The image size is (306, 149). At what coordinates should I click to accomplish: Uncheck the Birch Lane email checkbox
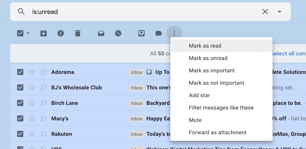point(20,103)
